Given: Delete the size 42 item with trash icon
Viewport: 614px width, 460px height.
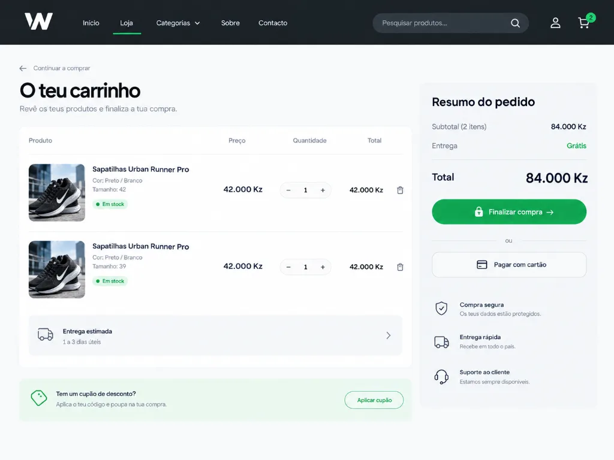Looking at the screenshot, I should pos(400,190).
